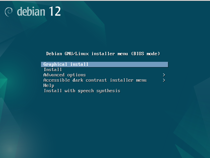Screen dimensions: 210x158
Task: Click the word 'Graphical' in the first entry
Action: tap(55, 64)
